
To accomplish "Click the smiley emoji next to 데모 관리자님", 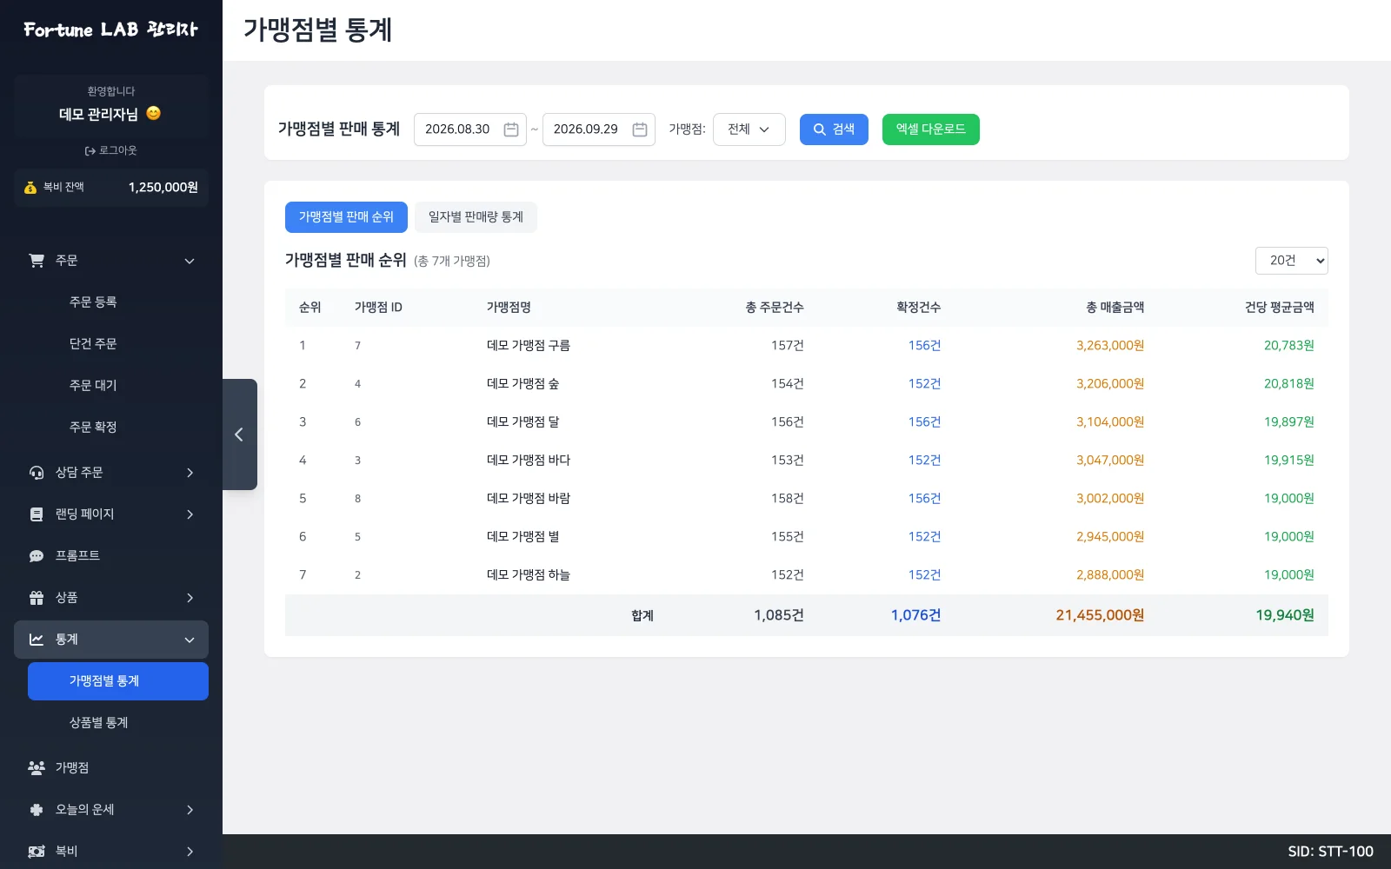I will [x=154, y=113].
